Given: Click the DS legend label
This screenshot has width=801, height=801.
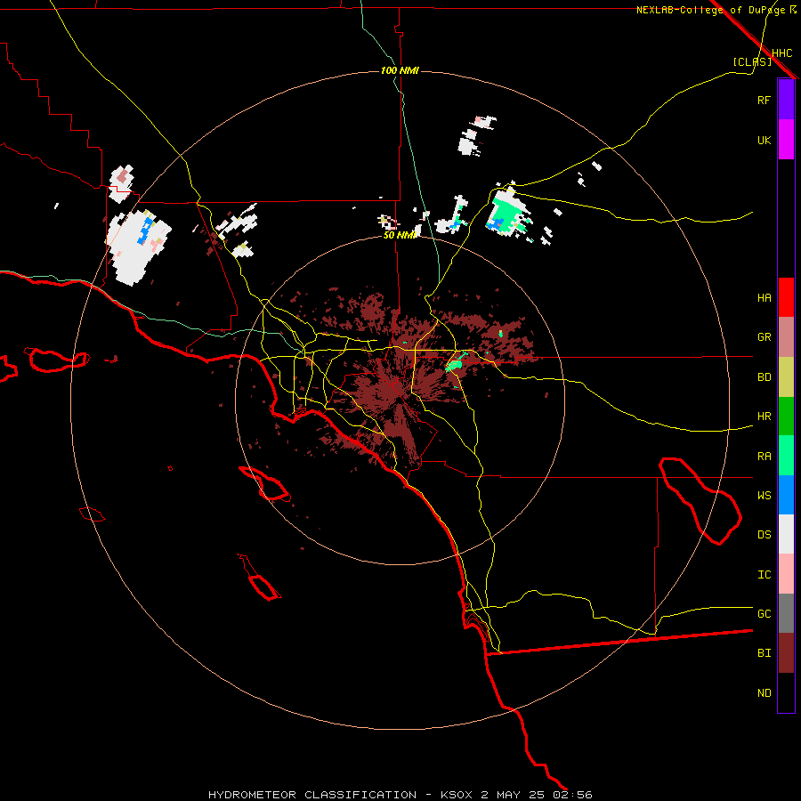Looking at the screenshot, I should pos(764,534).
